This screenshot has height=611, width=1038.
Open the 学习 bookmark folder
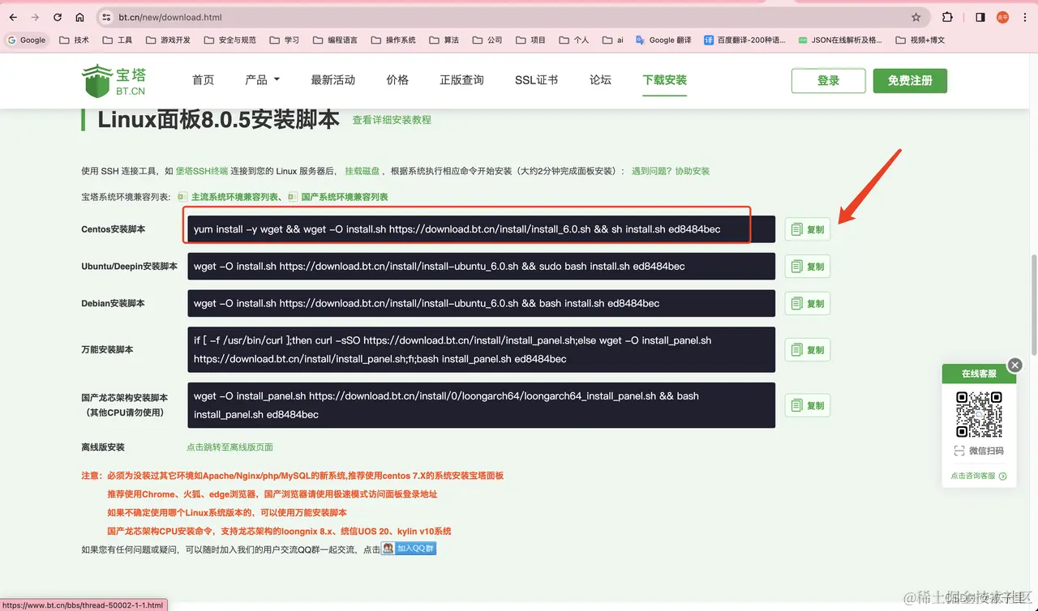pos(285,40)
